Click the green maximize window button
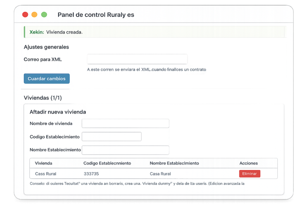This screenshot has width=308, height=204. tap(44, 14)
